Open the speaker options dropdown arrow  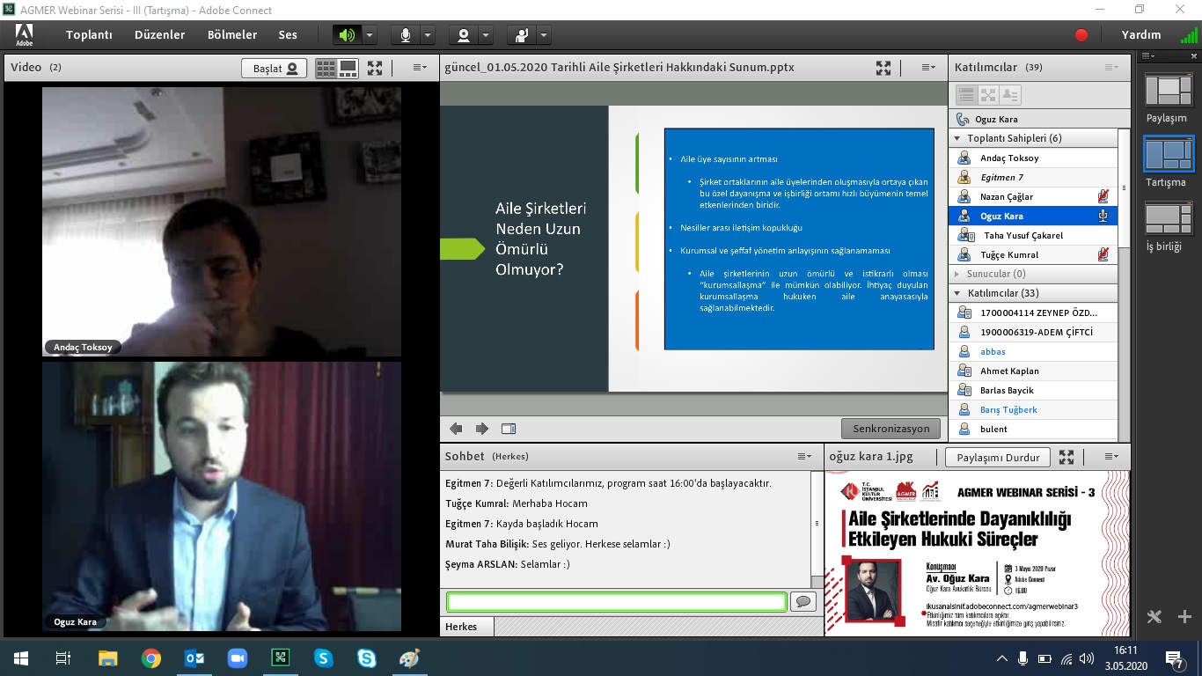point(370,35)
